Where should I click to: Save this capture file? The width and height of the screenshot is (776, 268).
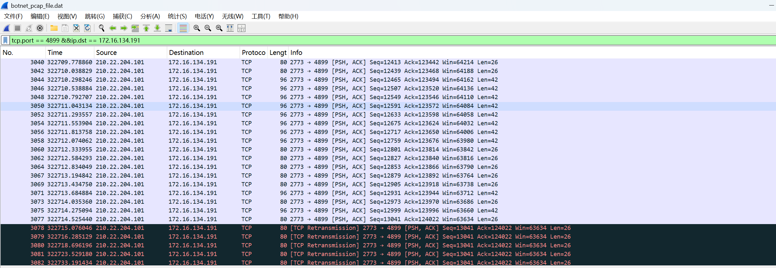(x=65, y=28)
